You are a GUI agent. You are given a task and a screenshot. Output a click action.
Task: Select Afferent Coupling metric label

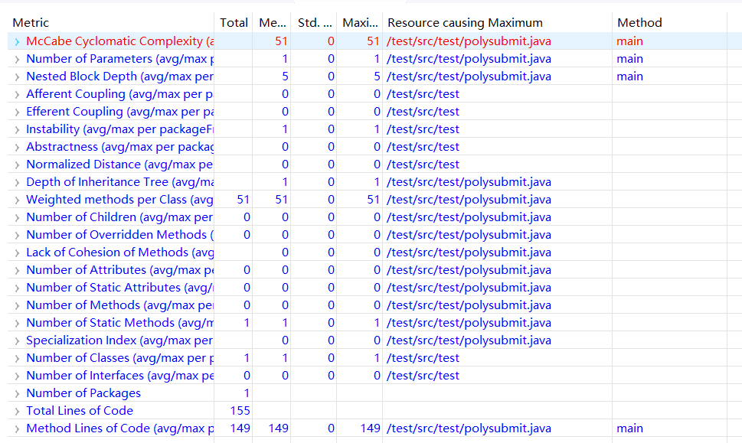pyautogui.click(x=119, y=93)
